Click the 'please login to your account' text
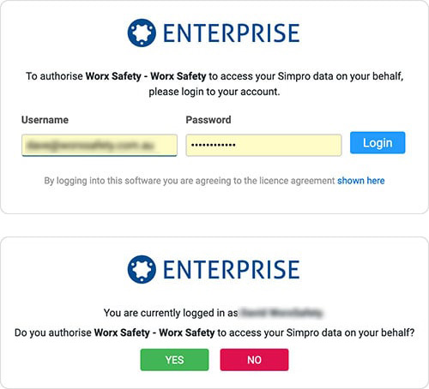The height and width of the screenshot is (389, 429). [214, 92]
